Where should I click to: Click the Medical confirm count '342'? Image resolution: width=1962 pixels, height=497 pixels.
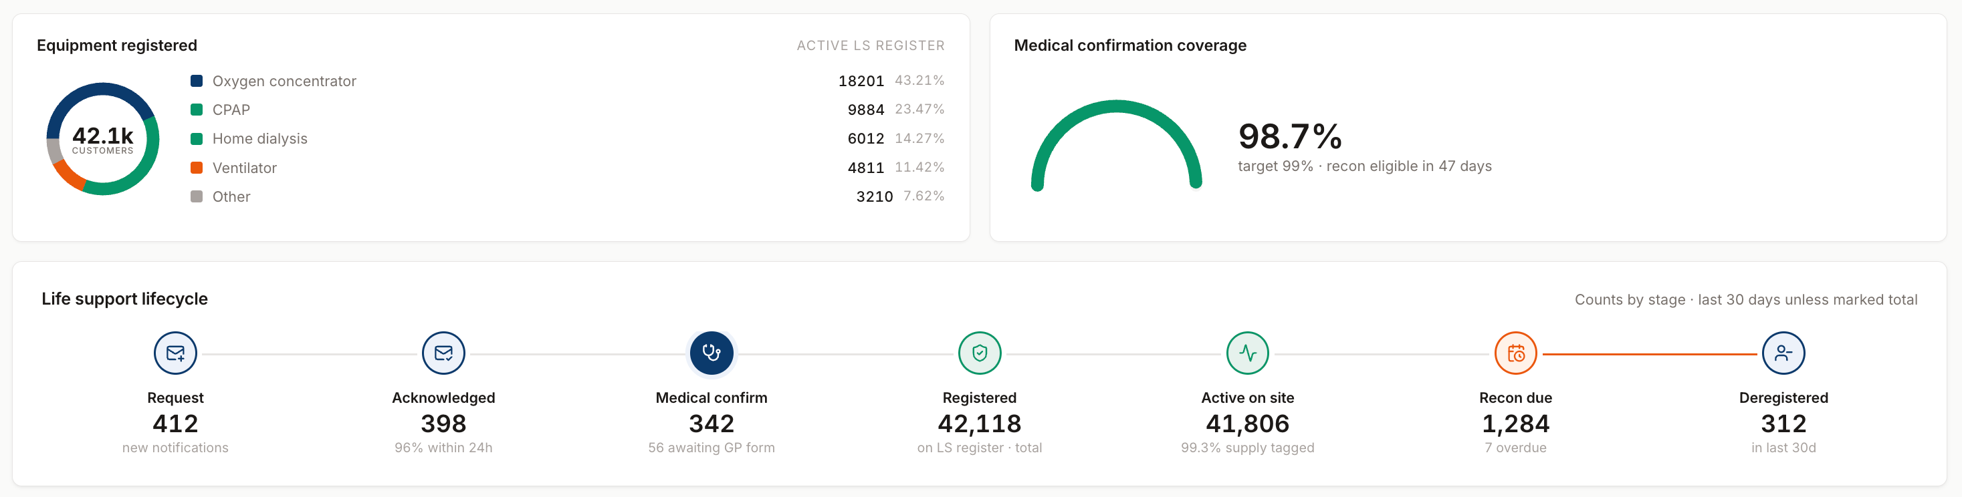pos(712,424)
